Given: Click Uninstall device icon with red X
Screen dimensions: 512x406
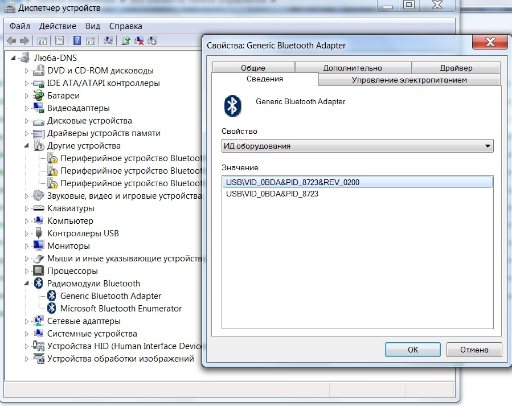Looking at the screenshot, I should click(x=139, y=40).
